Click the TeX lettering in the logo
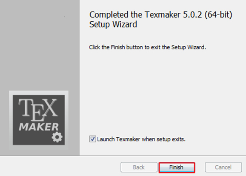246x176 pixels. tap(38, 110)
